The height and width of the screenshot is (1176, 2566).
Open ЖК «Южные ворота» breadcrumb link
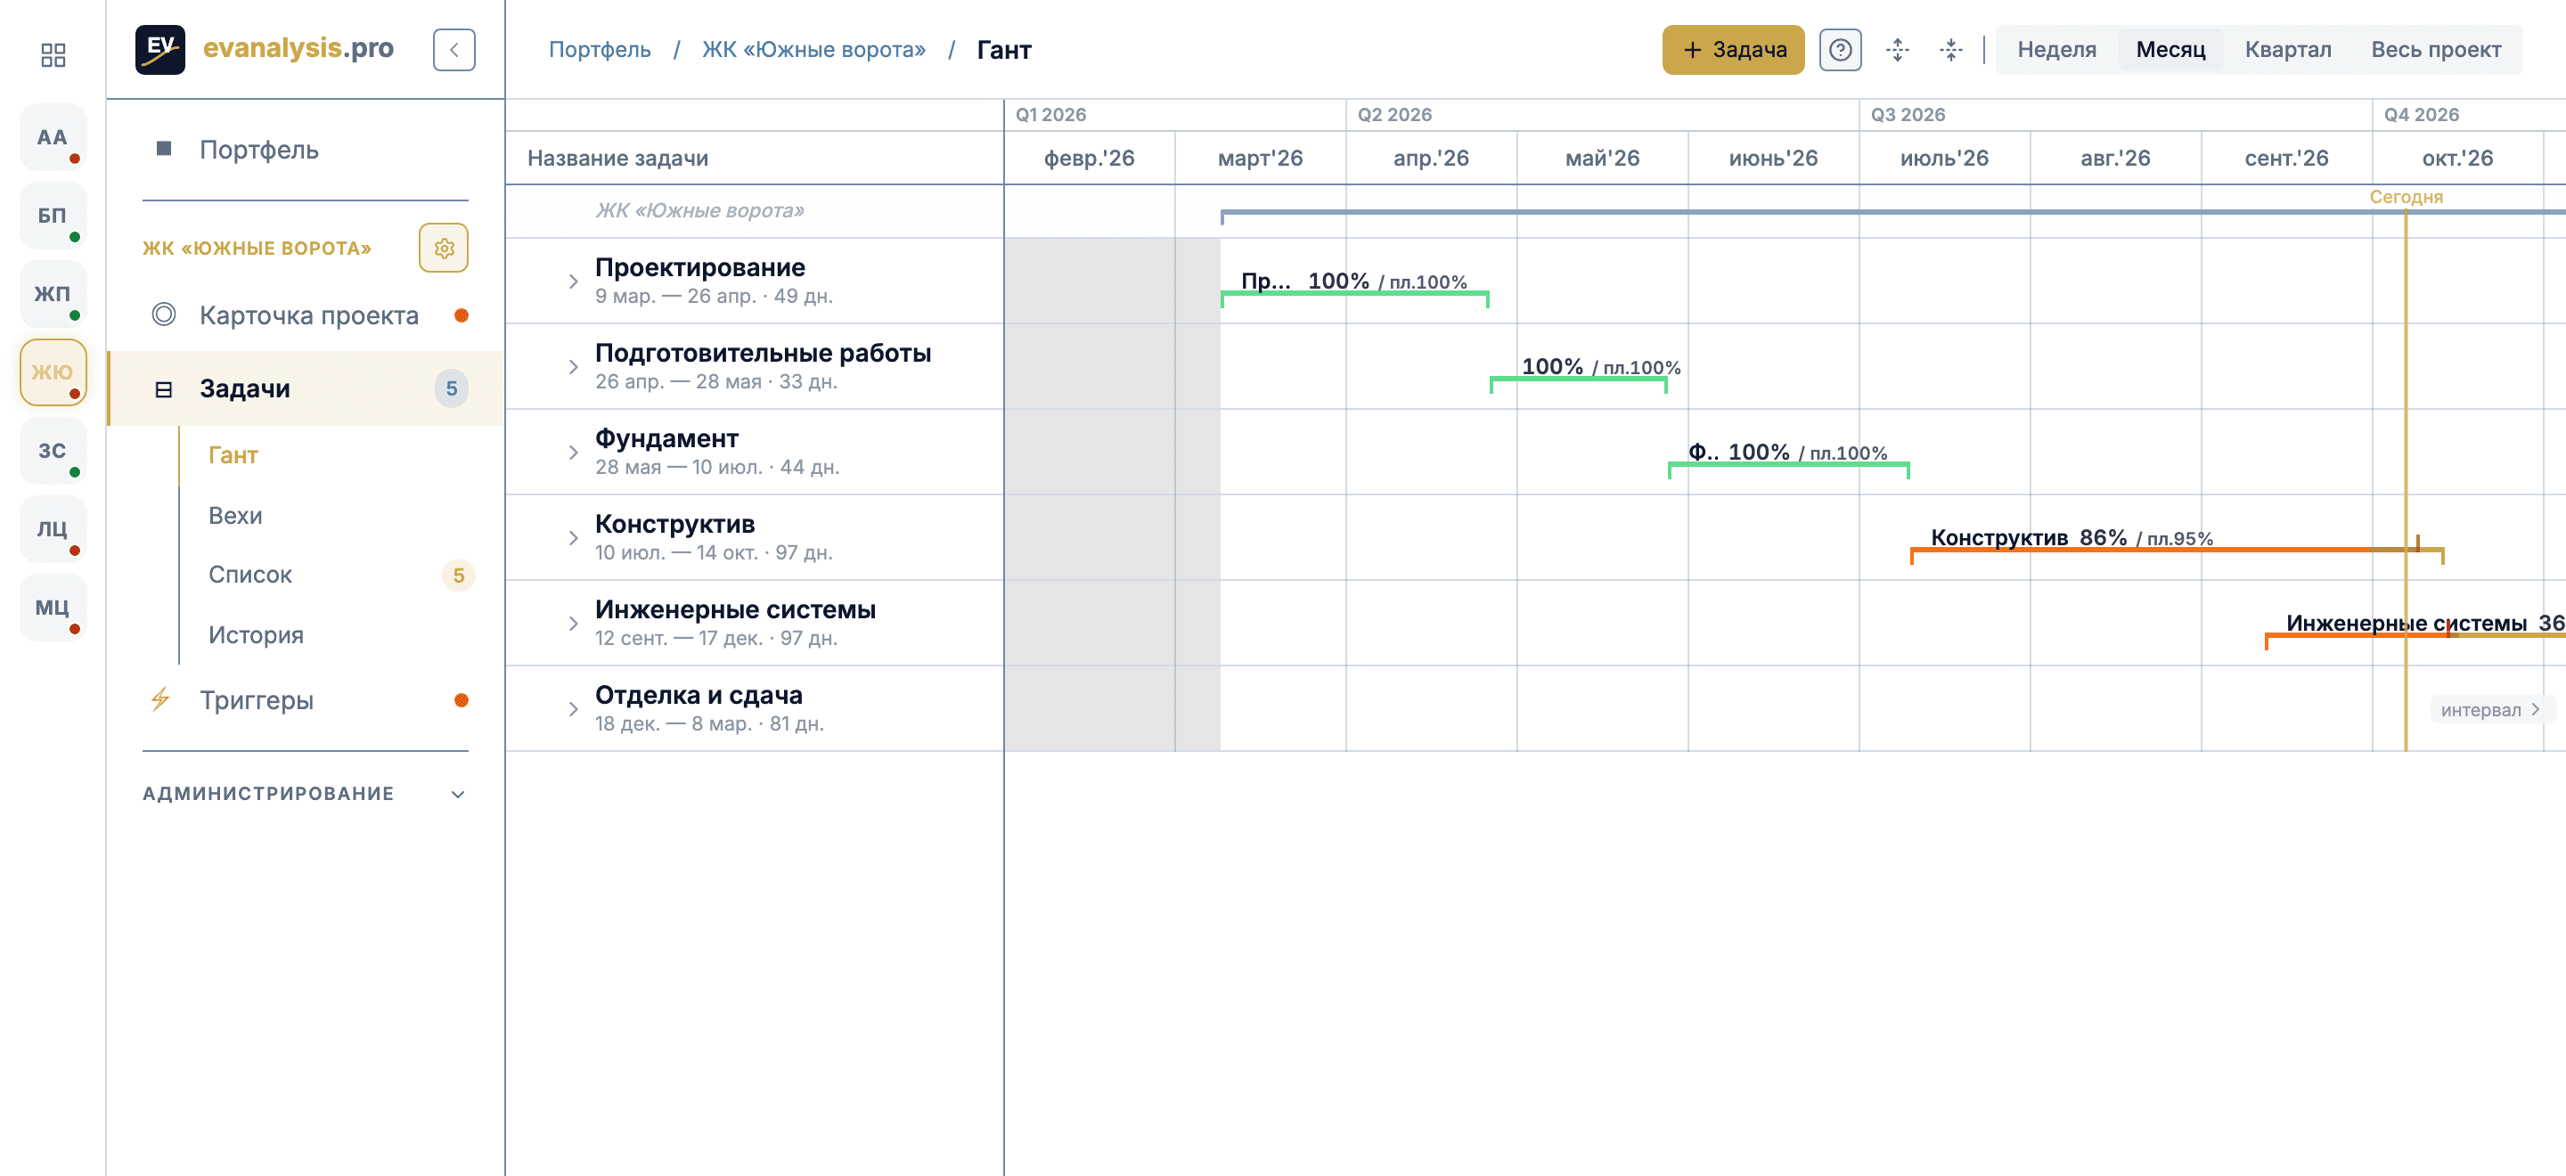click(813, 50)
